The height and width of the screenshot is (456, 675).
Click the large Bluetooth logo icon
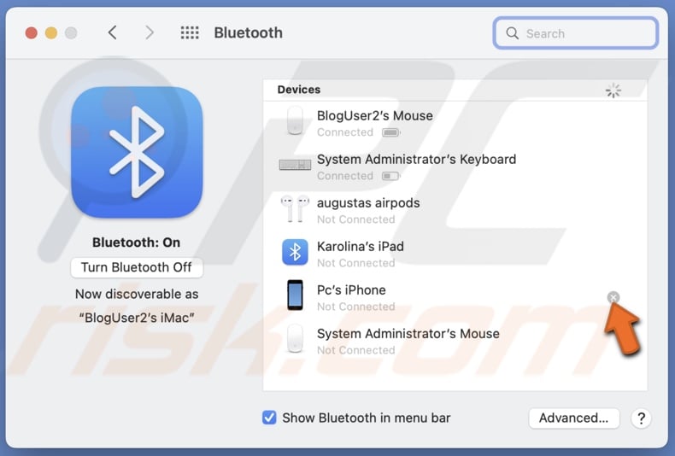point(137,152)
